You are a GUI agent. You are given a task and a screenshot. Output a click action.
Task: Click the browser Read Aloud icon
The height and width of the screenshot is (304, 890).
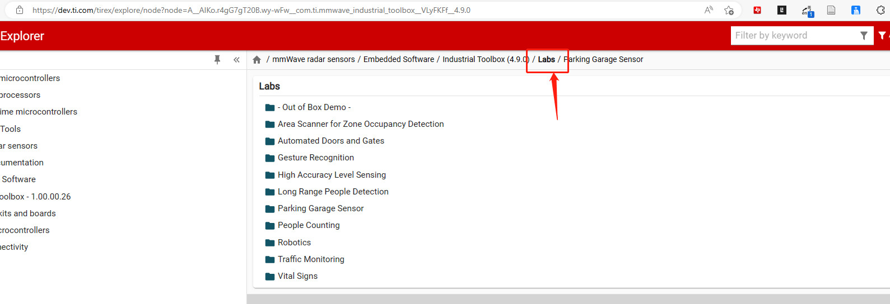point(709,10)
